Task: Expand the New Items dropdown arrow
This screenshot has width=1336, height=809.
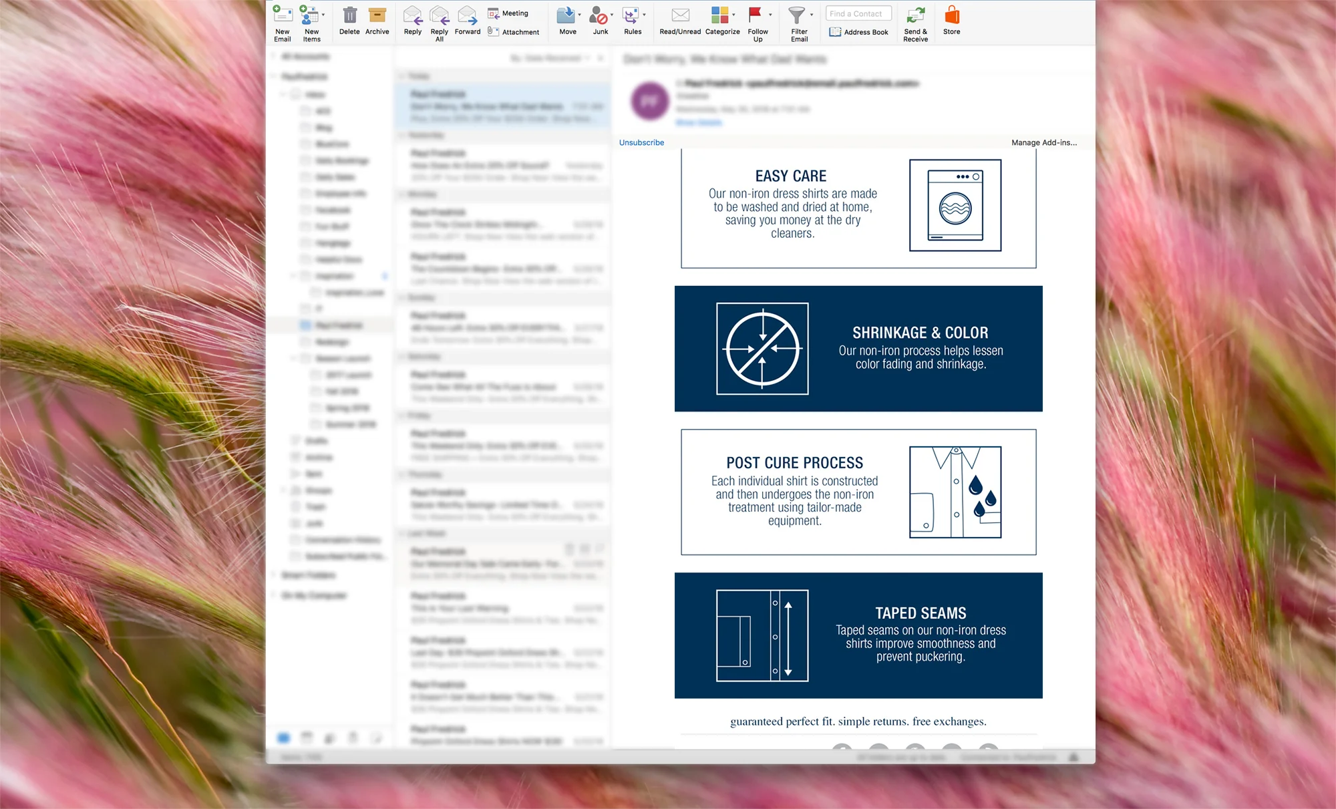Action: (x=323, y=15)
